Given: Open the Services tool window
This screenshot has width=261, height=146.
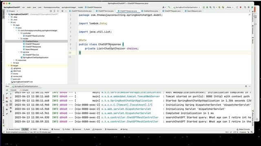Looking at the screenshot, I should coord(77,129).
